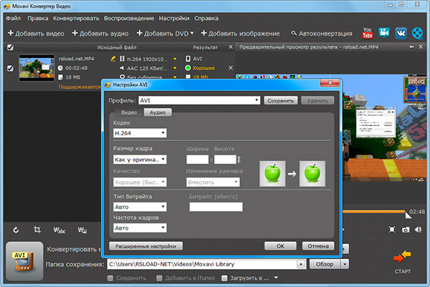The width and height of the screenshot is (430, 287).
Task: Open the Размер кадра dropdown
Action: click(x=140, y=160)
